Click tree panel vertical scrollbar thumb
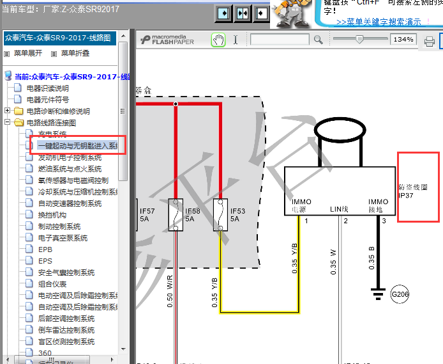Image resolution: width=443 pixels, height=364 pixels. pyautogui.click(x=123, y=111)
